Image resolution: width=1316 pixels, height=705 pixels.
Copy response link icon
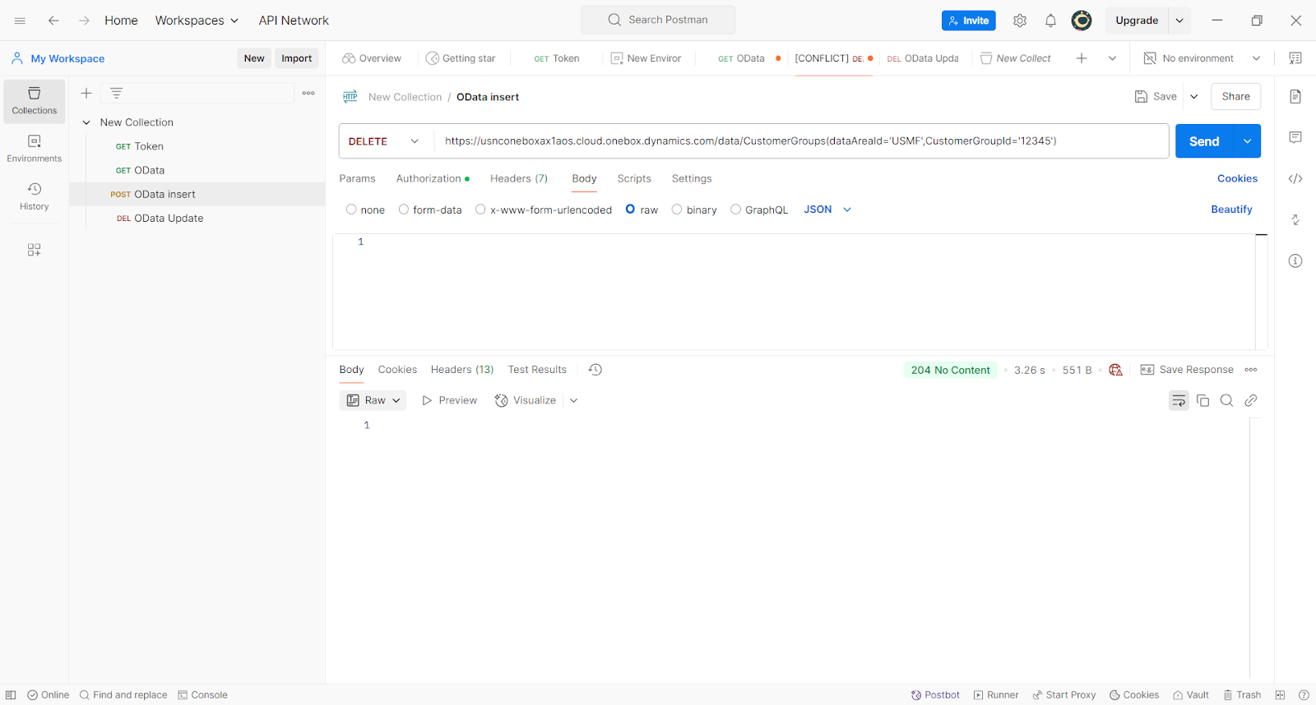point(1251,400)
